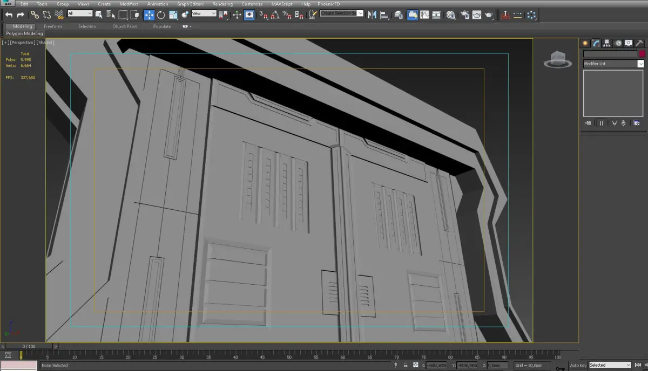
Task: Select the Select and Link tool
Action: 35,15
